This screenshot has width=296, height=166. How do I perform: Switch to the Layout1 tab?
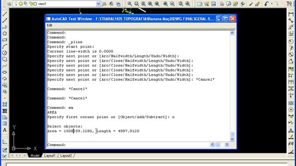click(49, 156)
